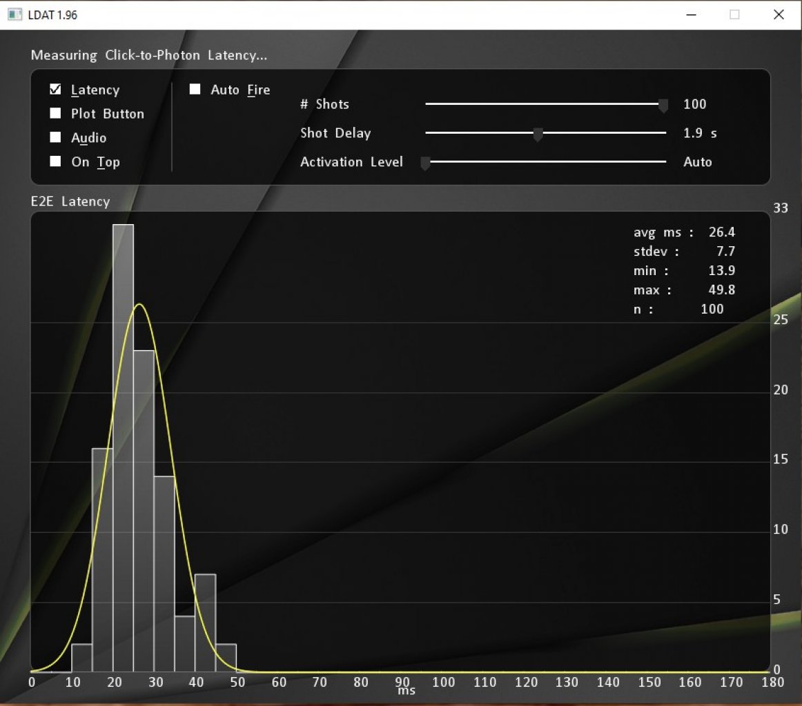Image resolution: width=802 pixels, height=706 pixels.
Task: Click the 33 label on the y-axis
Action: pyautogui.click(x=781, y=208)
